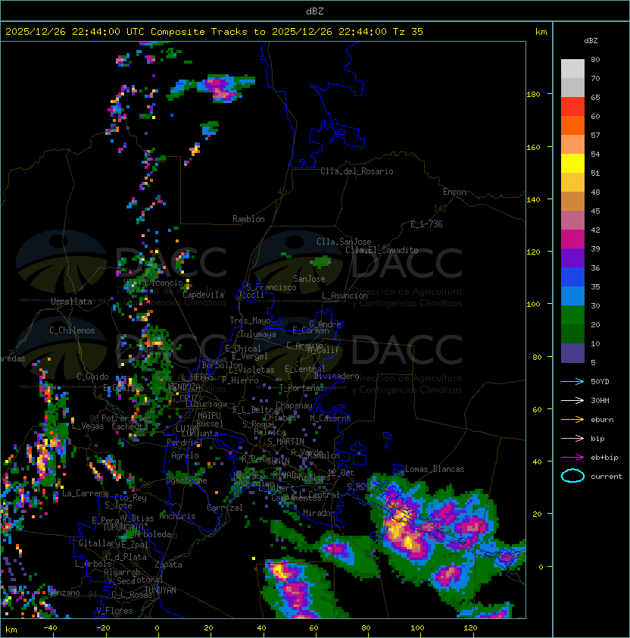Click the magenta eb+bip arrow symbol
Viewport: 630px width, 638px height.
[x=572, y=458]
